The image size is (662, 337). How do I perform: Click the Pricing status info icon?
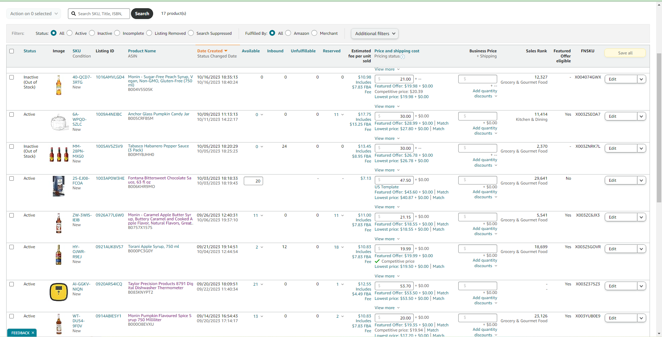(x=403, y=57)
